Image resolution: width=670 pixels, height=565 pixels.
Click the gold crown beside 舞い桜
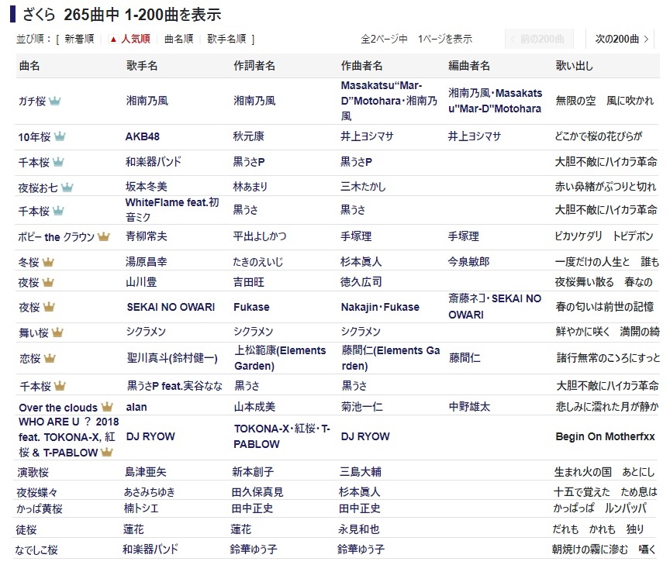point(57,332)
